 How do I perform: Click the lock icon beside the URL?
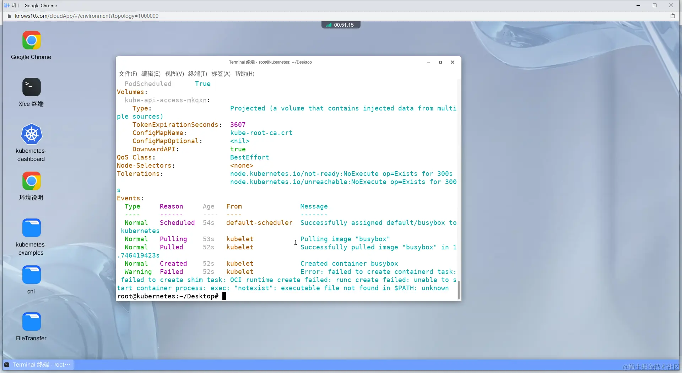[9, 16]
